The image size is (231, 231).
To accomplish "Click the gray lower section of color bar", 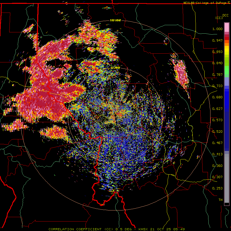I will coord(227,178).
